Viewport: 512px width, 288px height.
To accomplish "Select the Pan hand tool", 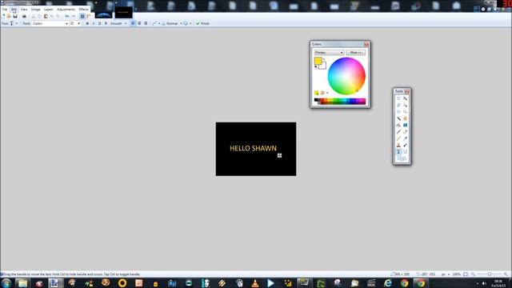I will 406,118.
